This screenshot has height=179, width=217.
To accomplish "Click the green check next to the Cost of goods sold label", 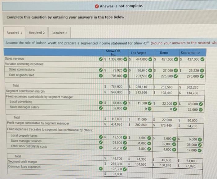I will (x=101, y=76).
